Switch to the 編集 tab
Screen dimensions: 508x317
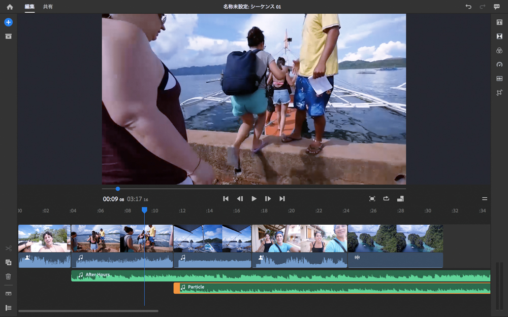pos(30,7)
